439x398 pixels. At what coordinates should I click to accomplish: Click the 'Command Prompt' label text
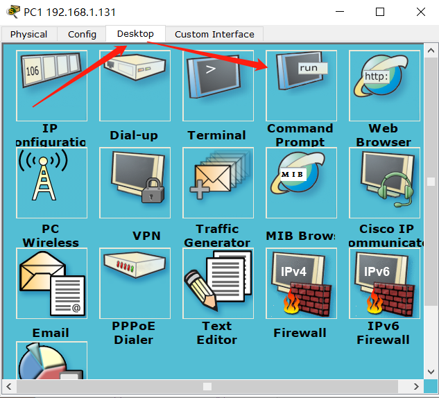300,135
